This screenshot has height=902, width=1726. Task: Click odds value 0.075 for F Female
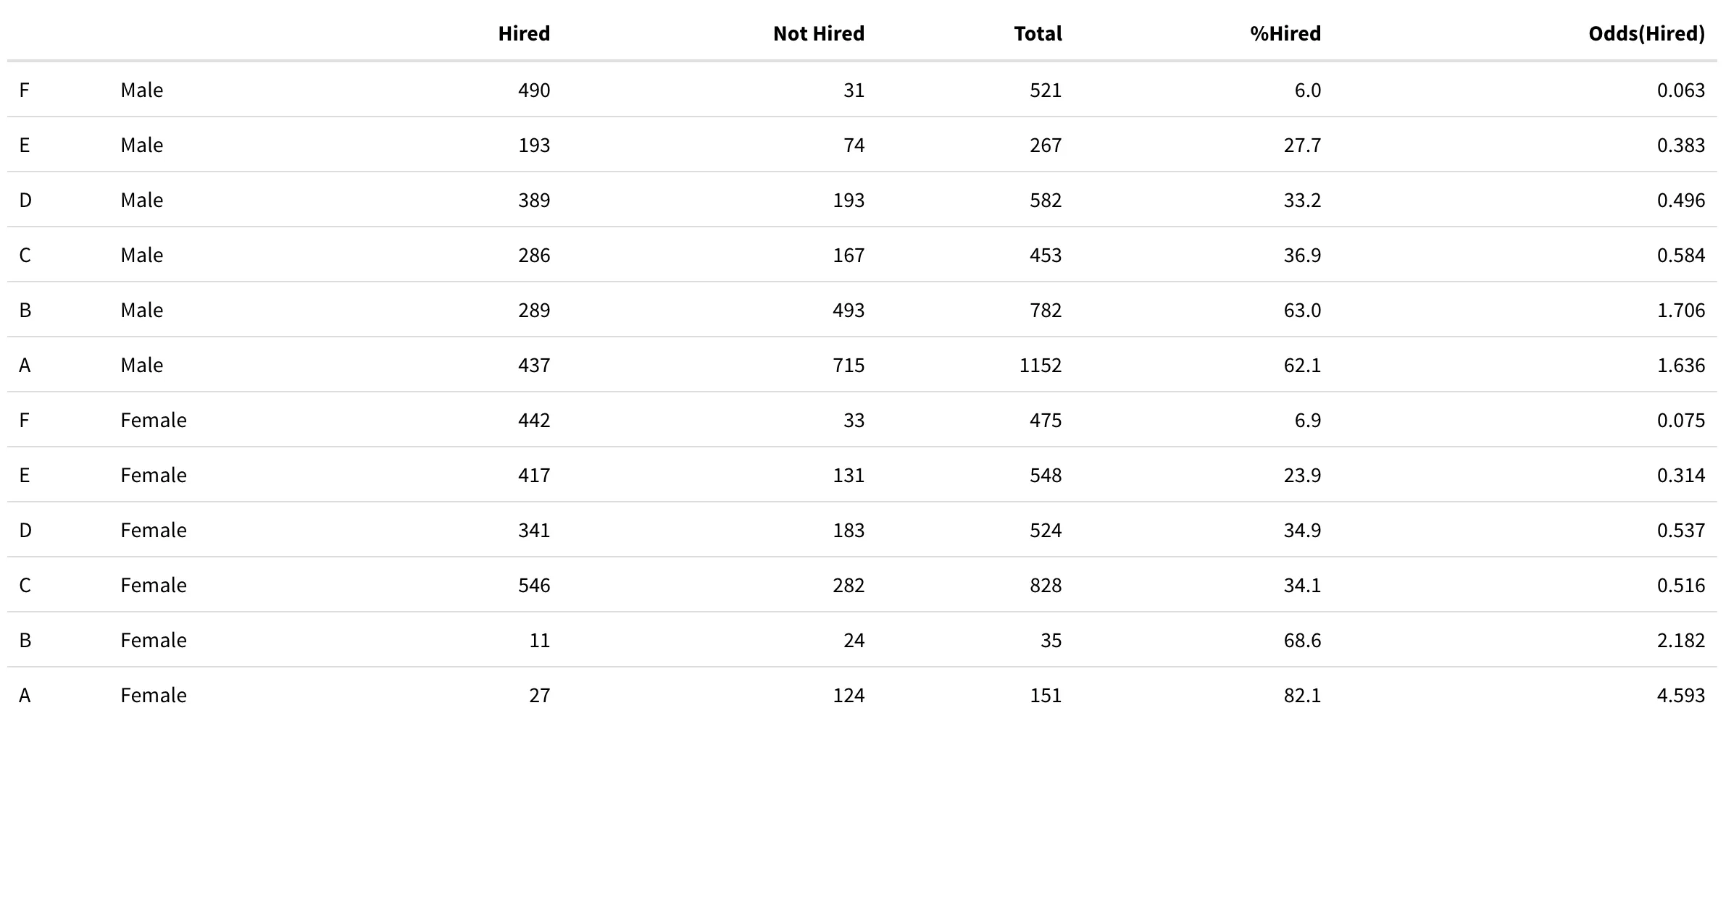coord(1680,421)
